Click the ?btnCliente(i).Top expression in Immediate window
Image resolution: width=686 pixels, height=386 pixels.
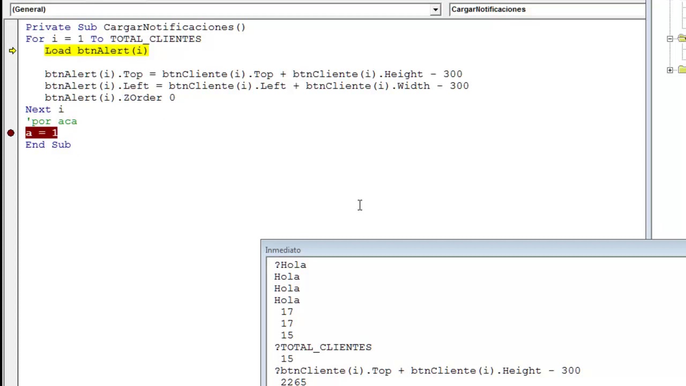point(427,371)
